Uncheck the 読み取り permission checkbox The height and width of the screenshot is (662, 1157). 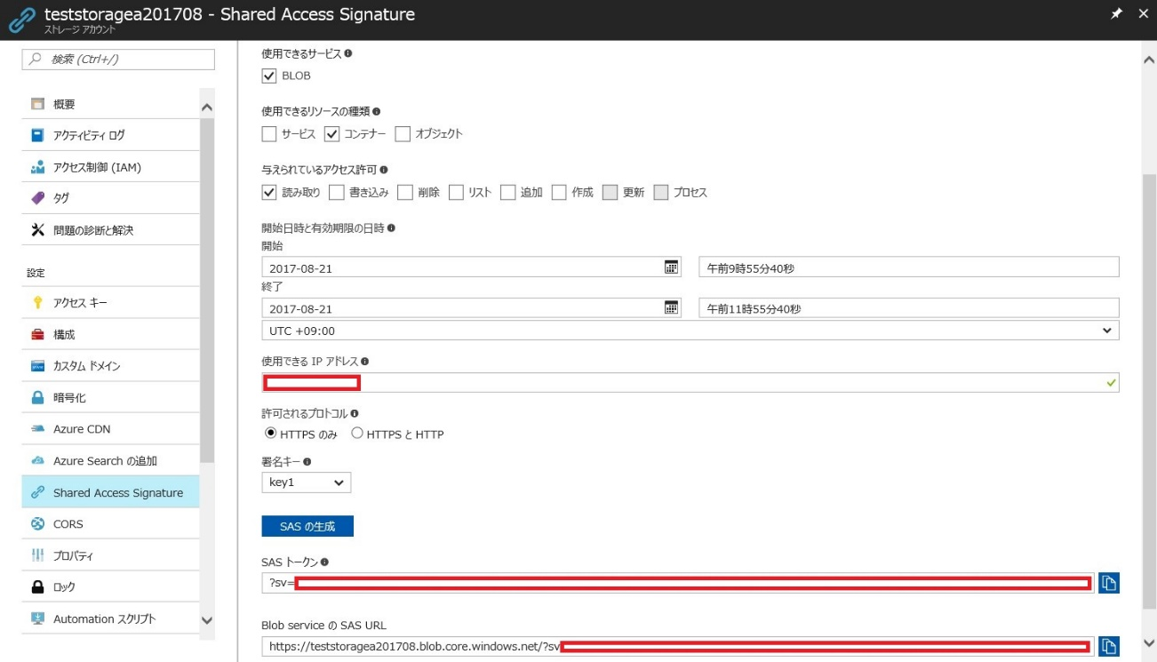[269, 192]
